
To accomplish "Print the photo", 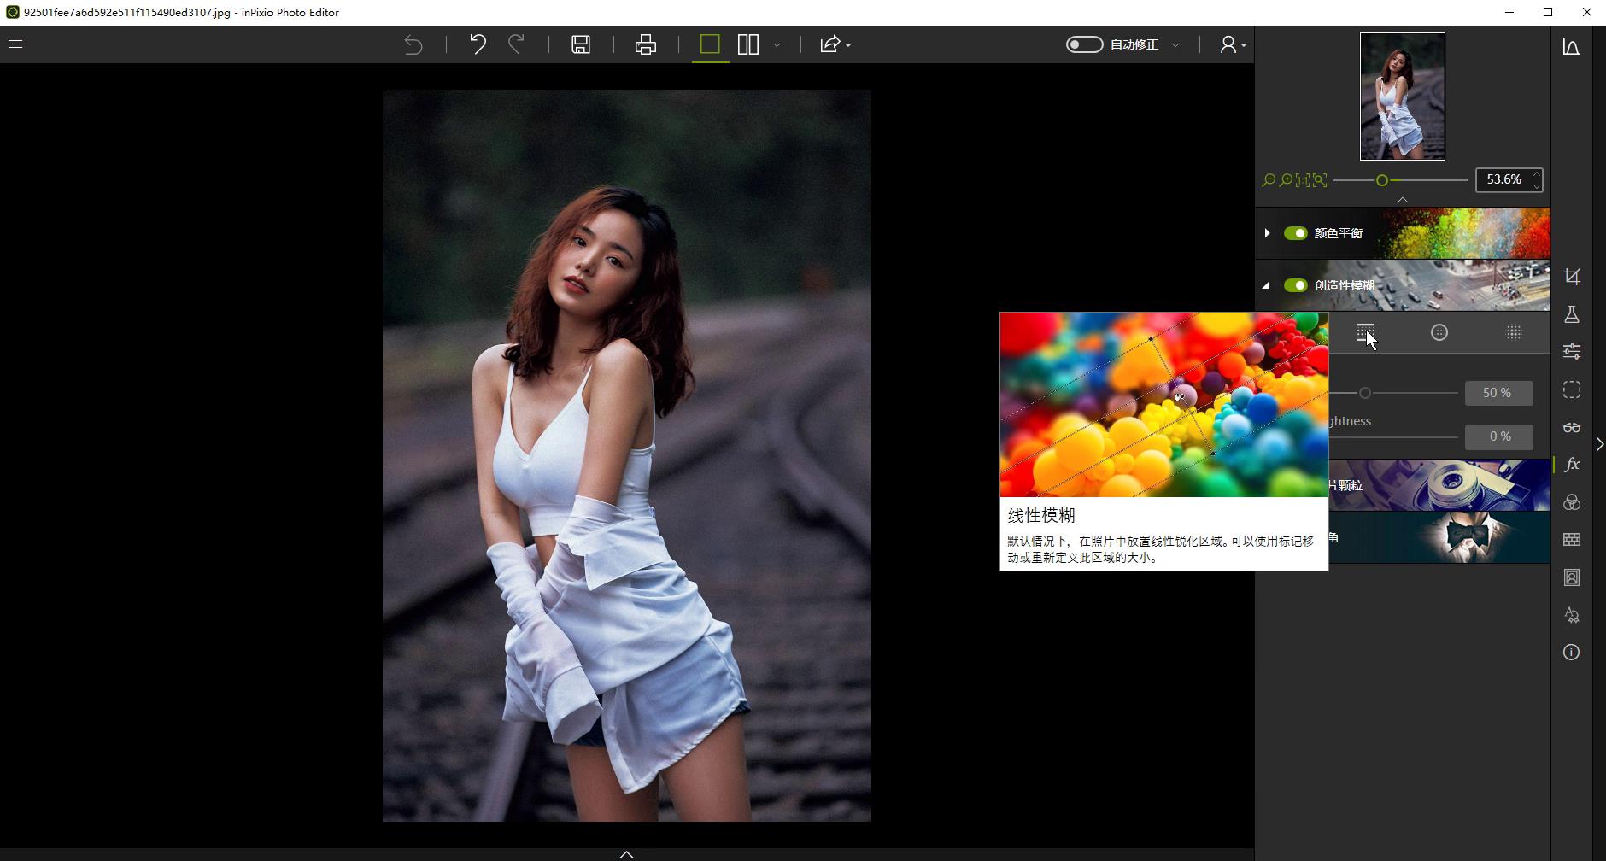I will [646, 44].
